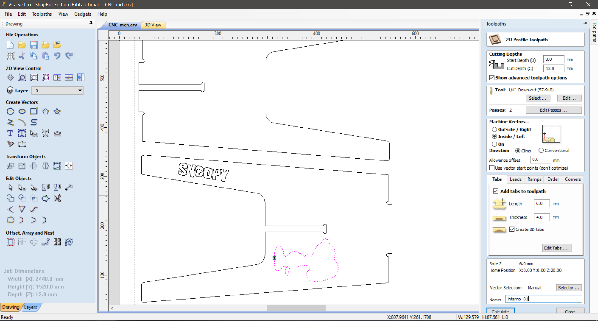Draw Rectangle vector tool
The width and height of the screenshot is (598, 321).
point(34,111)
